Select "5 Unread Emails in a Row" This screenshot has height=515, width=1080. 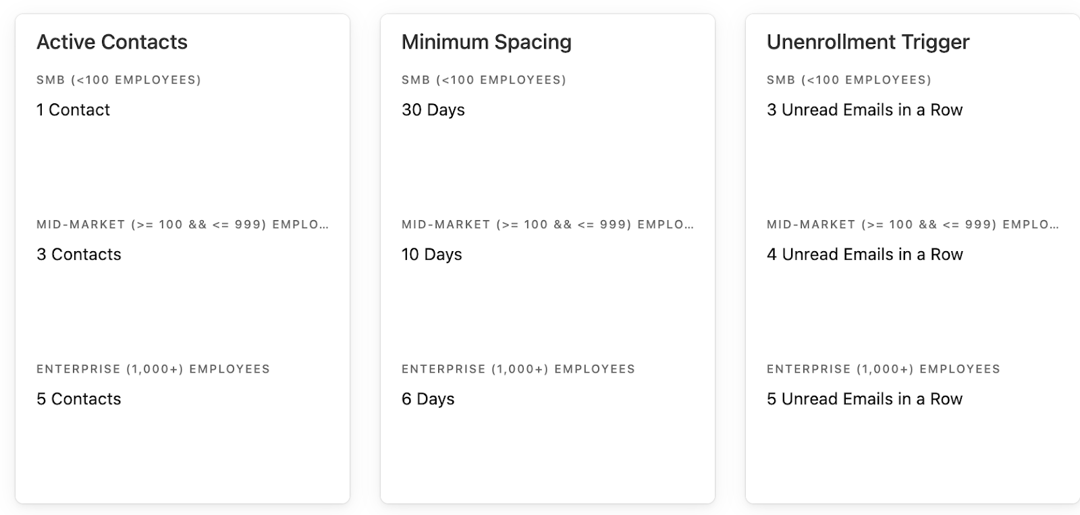pos(864,399)
